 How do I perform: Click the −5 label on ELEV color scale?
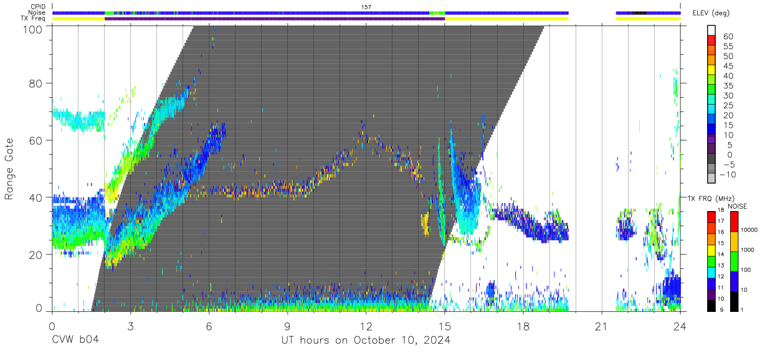729,164
